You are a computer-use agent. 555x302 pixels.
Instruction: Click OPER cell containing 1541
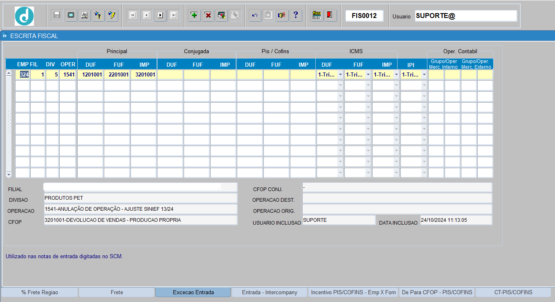click(x=67, y=75)
